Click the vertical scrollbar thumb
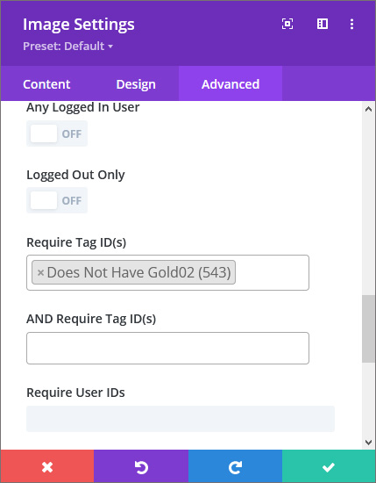Viewport: 376px width, 483px height. click(368, 328)
